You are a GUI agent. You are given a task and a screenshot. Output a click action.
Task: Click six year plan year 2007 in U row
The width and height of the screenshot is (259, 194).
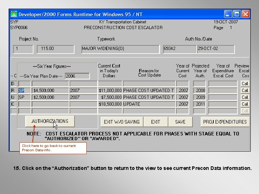pyautogui.click(x=83, y=97)
